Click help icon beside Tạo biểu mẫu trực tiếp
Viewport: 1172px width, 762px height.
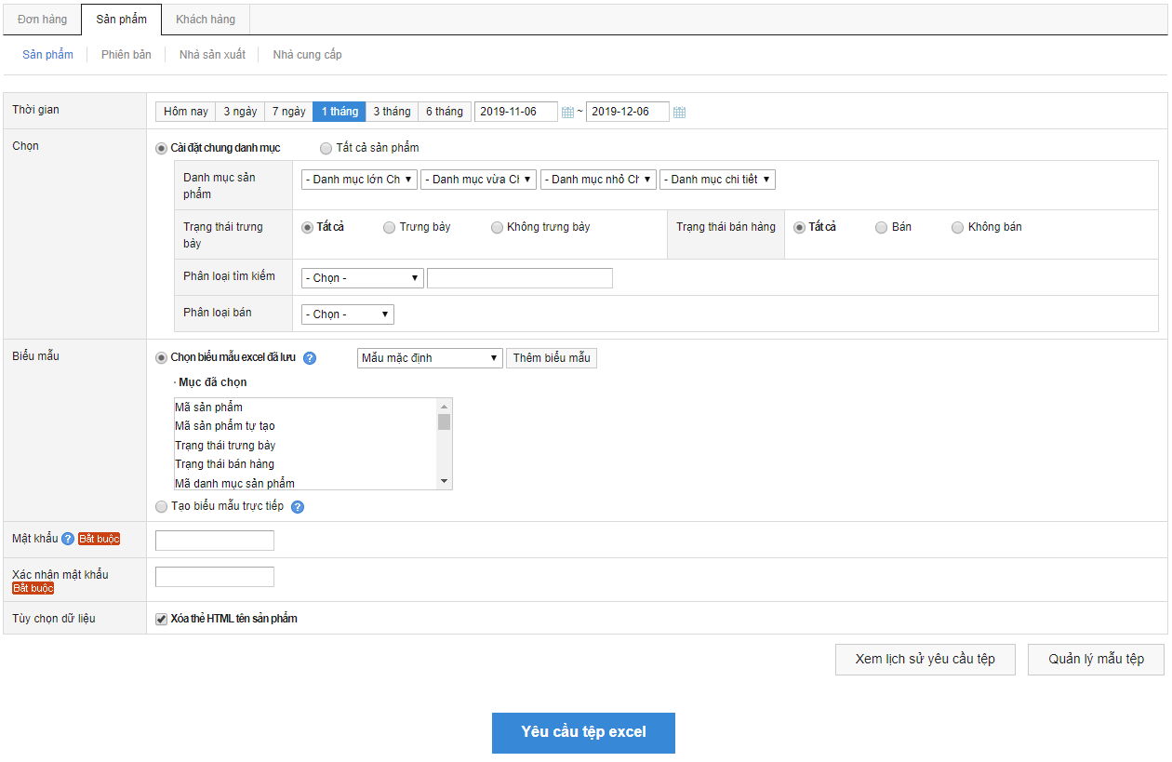tap(298, 507)
